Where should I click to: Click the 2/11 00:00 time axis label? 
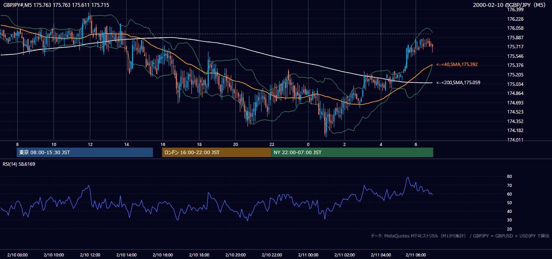pos(308,255)
